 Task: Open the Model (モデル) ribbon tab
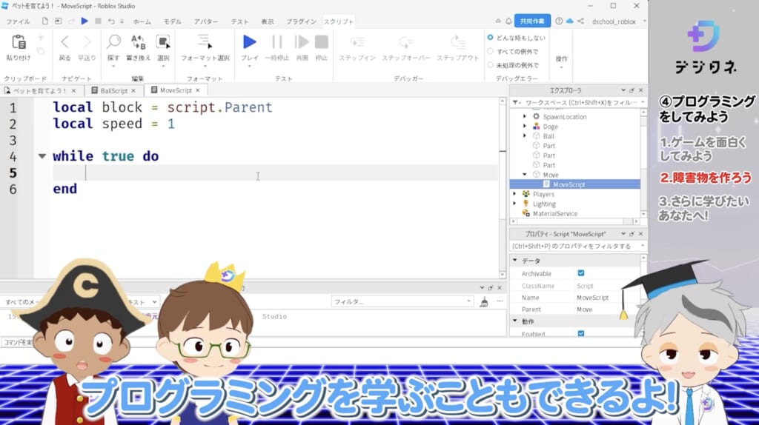pos(172,21)
